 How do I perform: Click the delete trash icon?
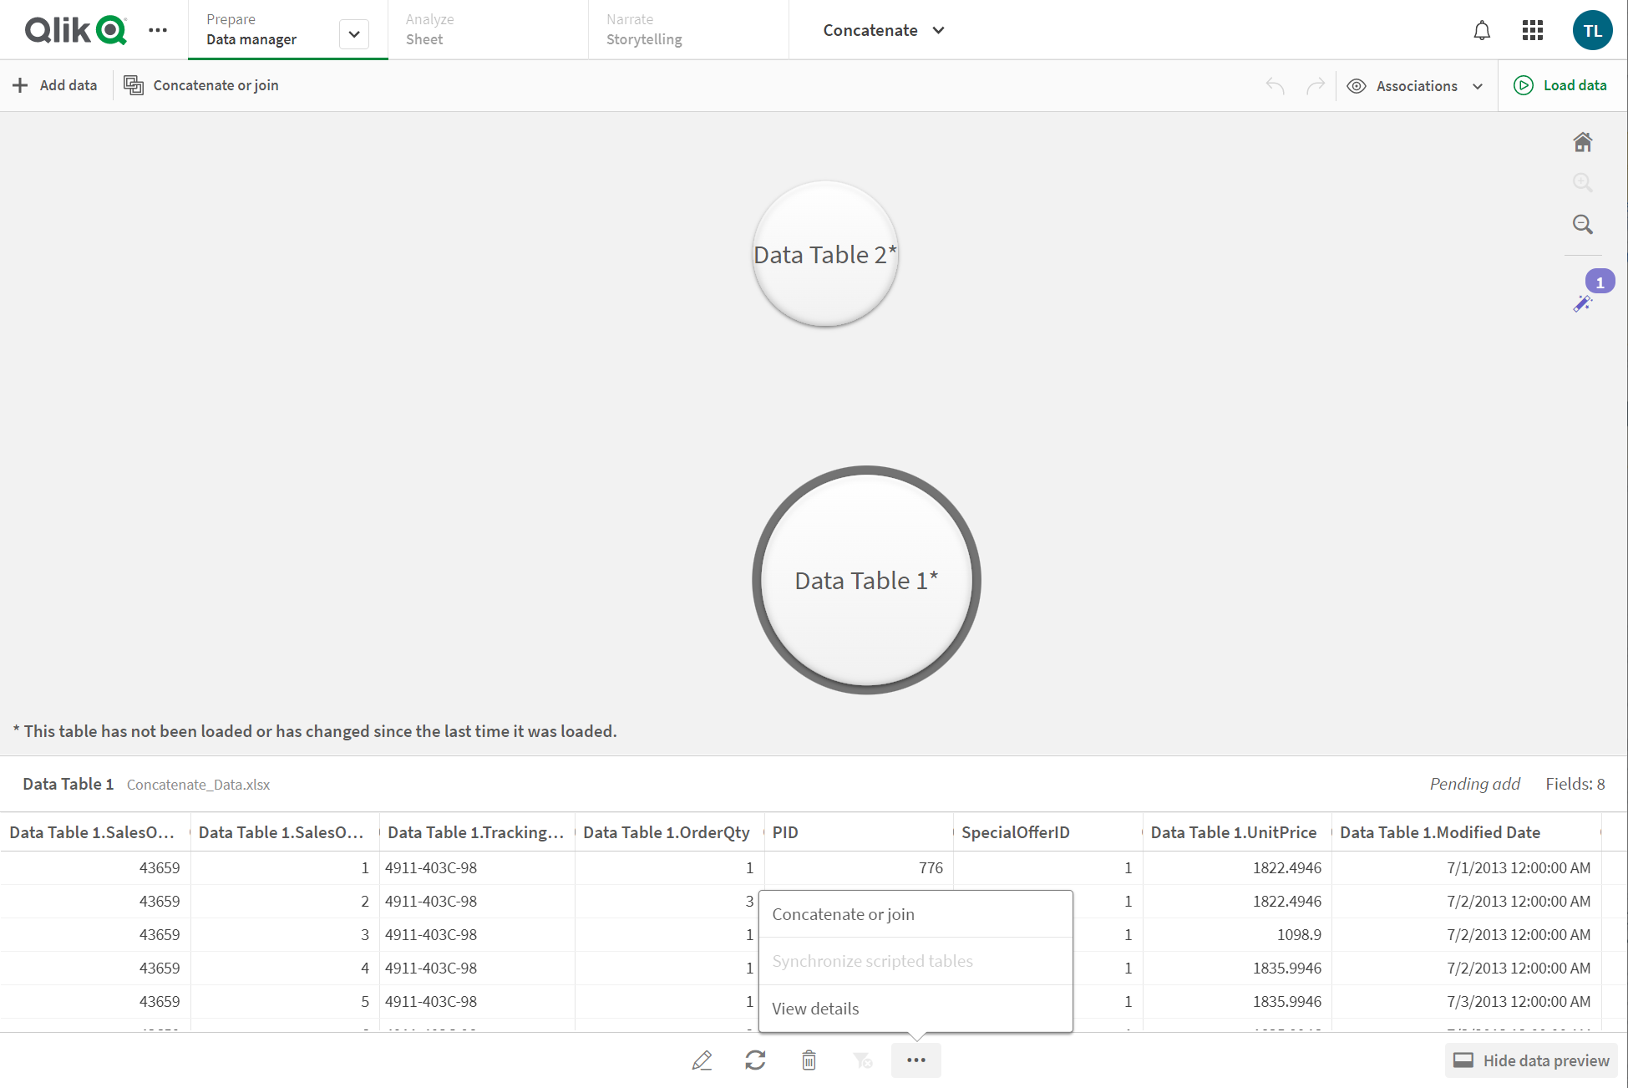pos(808,1059)
